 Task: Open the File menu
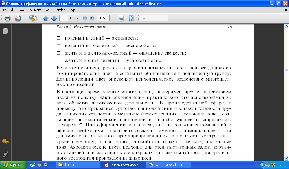coord(4,10)
